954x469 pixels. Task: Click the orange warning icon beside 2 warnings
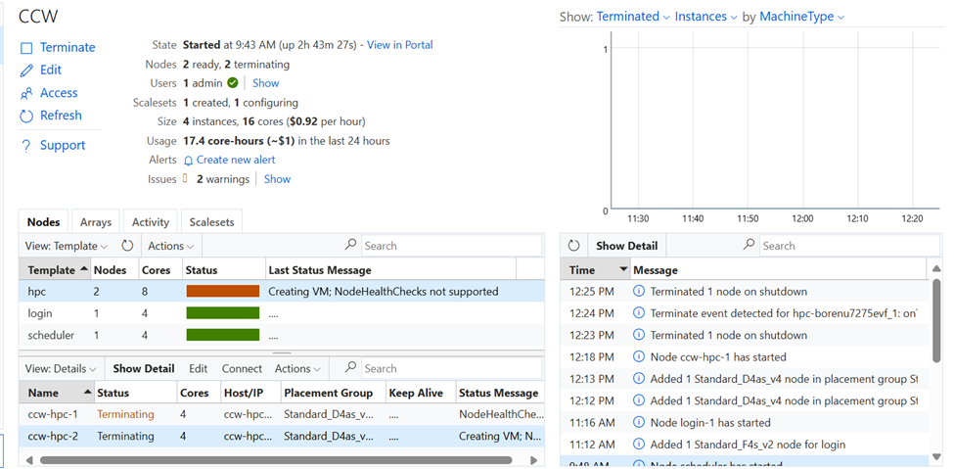pyautogui.click(x=186, y=178)
